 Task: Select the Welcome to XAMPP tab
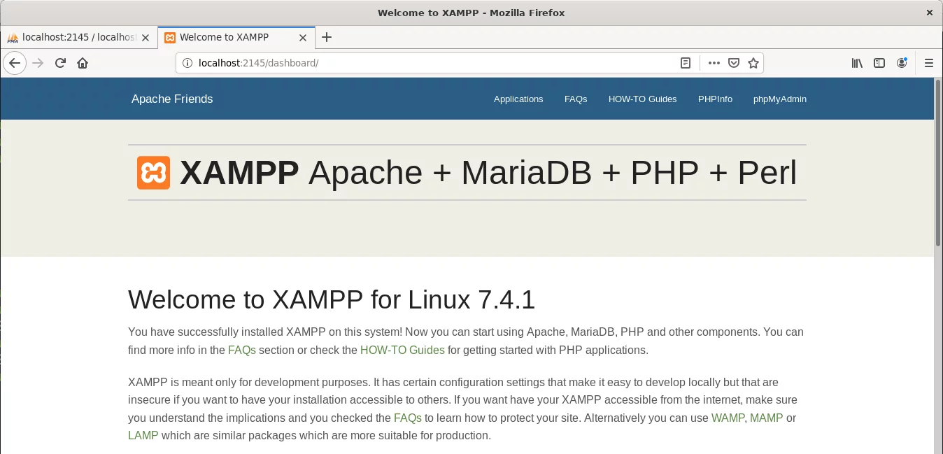click(236, 38)
